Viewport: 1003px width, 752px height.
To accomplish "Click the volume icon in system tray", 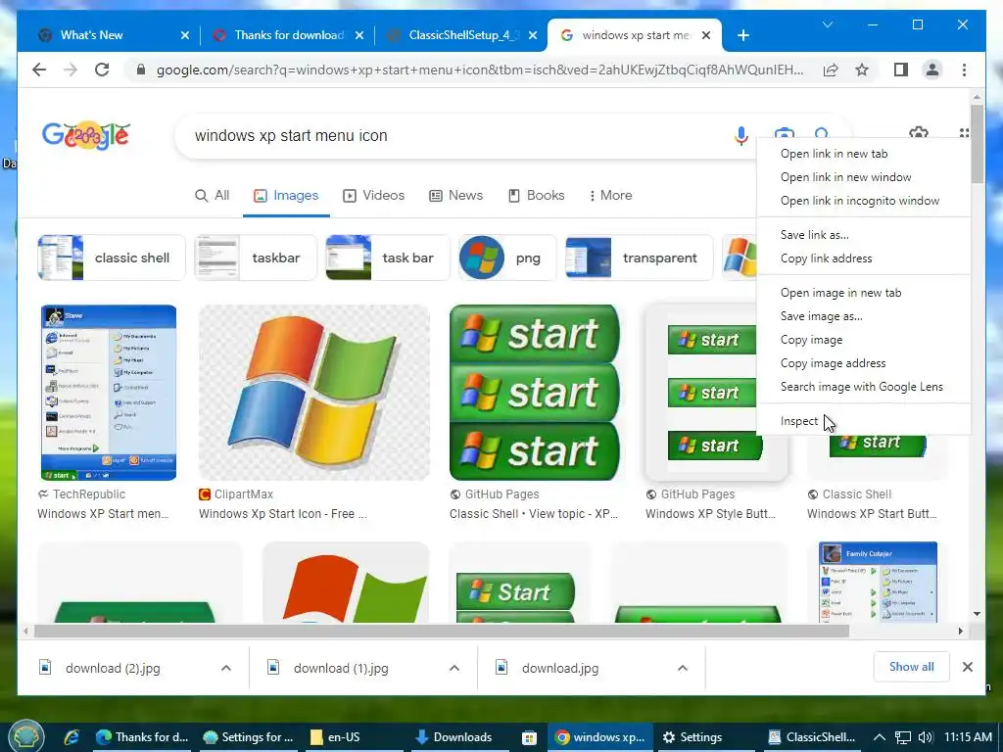I will click(925, 737).
